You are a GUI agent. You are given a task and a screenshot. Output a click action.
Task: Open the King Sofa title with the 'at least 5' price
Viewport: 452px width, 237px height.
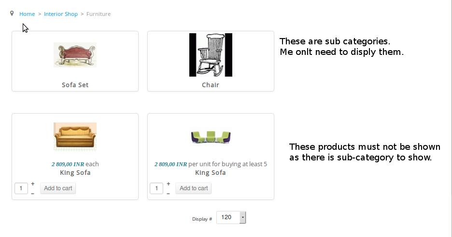[x=211, y=172]
